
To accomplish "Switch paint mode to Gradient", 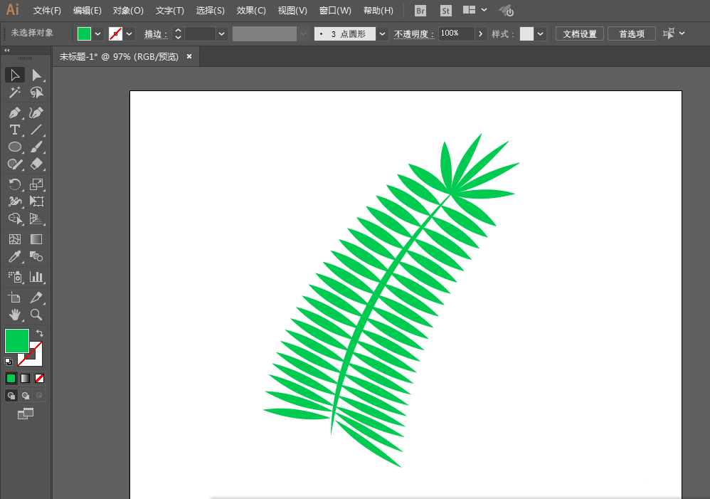I will (x=26, y=378).
